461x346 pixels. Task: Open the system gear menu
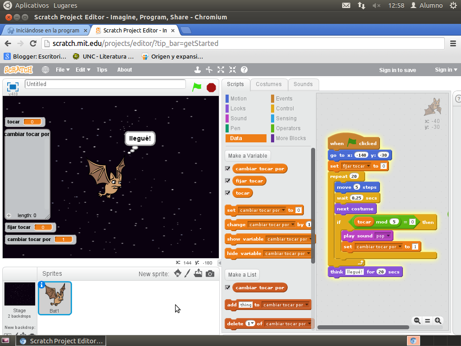pyautogui.click(x=453, y=5)
